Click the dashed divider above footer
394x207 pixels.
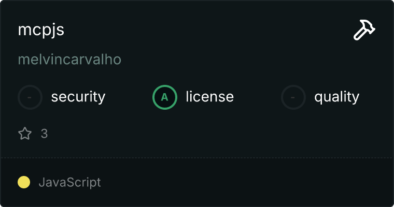(197, 157)
